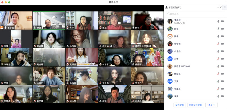The width and height of the screenshot is (227, 110).
Task: Click the 解除全体静音 button
Action: point(196,105)
